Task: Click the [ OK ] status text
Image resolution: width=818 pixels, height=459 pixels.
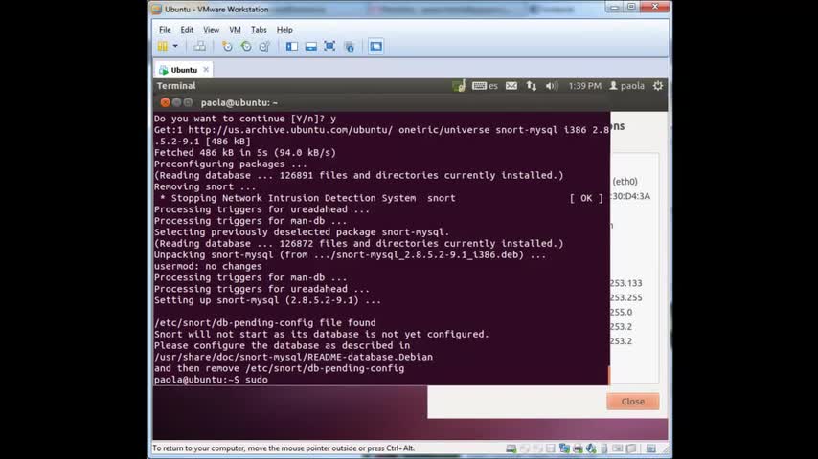Action: [586, 198]
